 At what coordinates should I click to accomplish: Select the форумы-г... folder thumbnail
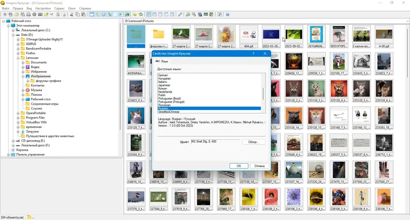click(158, 36)
